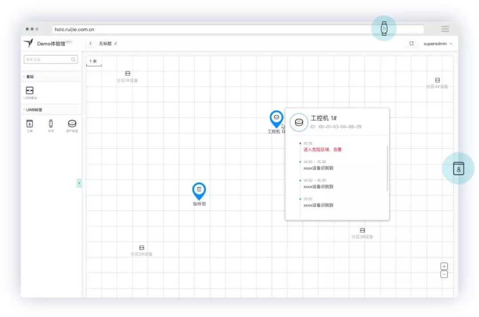Zoom in with the plus button
Image resolution: width=479 pixels, height=317 pixels.
click(444, 266)
